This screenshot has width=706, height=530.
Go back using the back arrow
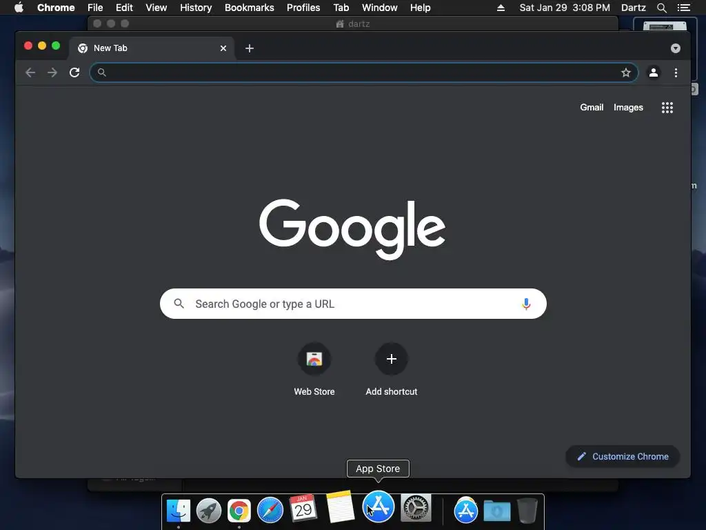pyautogui.click(x=30, y=72)
